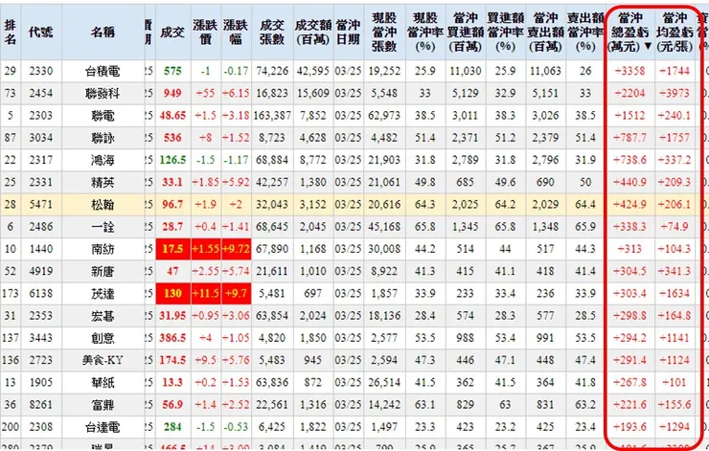This screenshot has height=451, width=709.
Task: Click the 名稱 column header
Action: (103, 33)
